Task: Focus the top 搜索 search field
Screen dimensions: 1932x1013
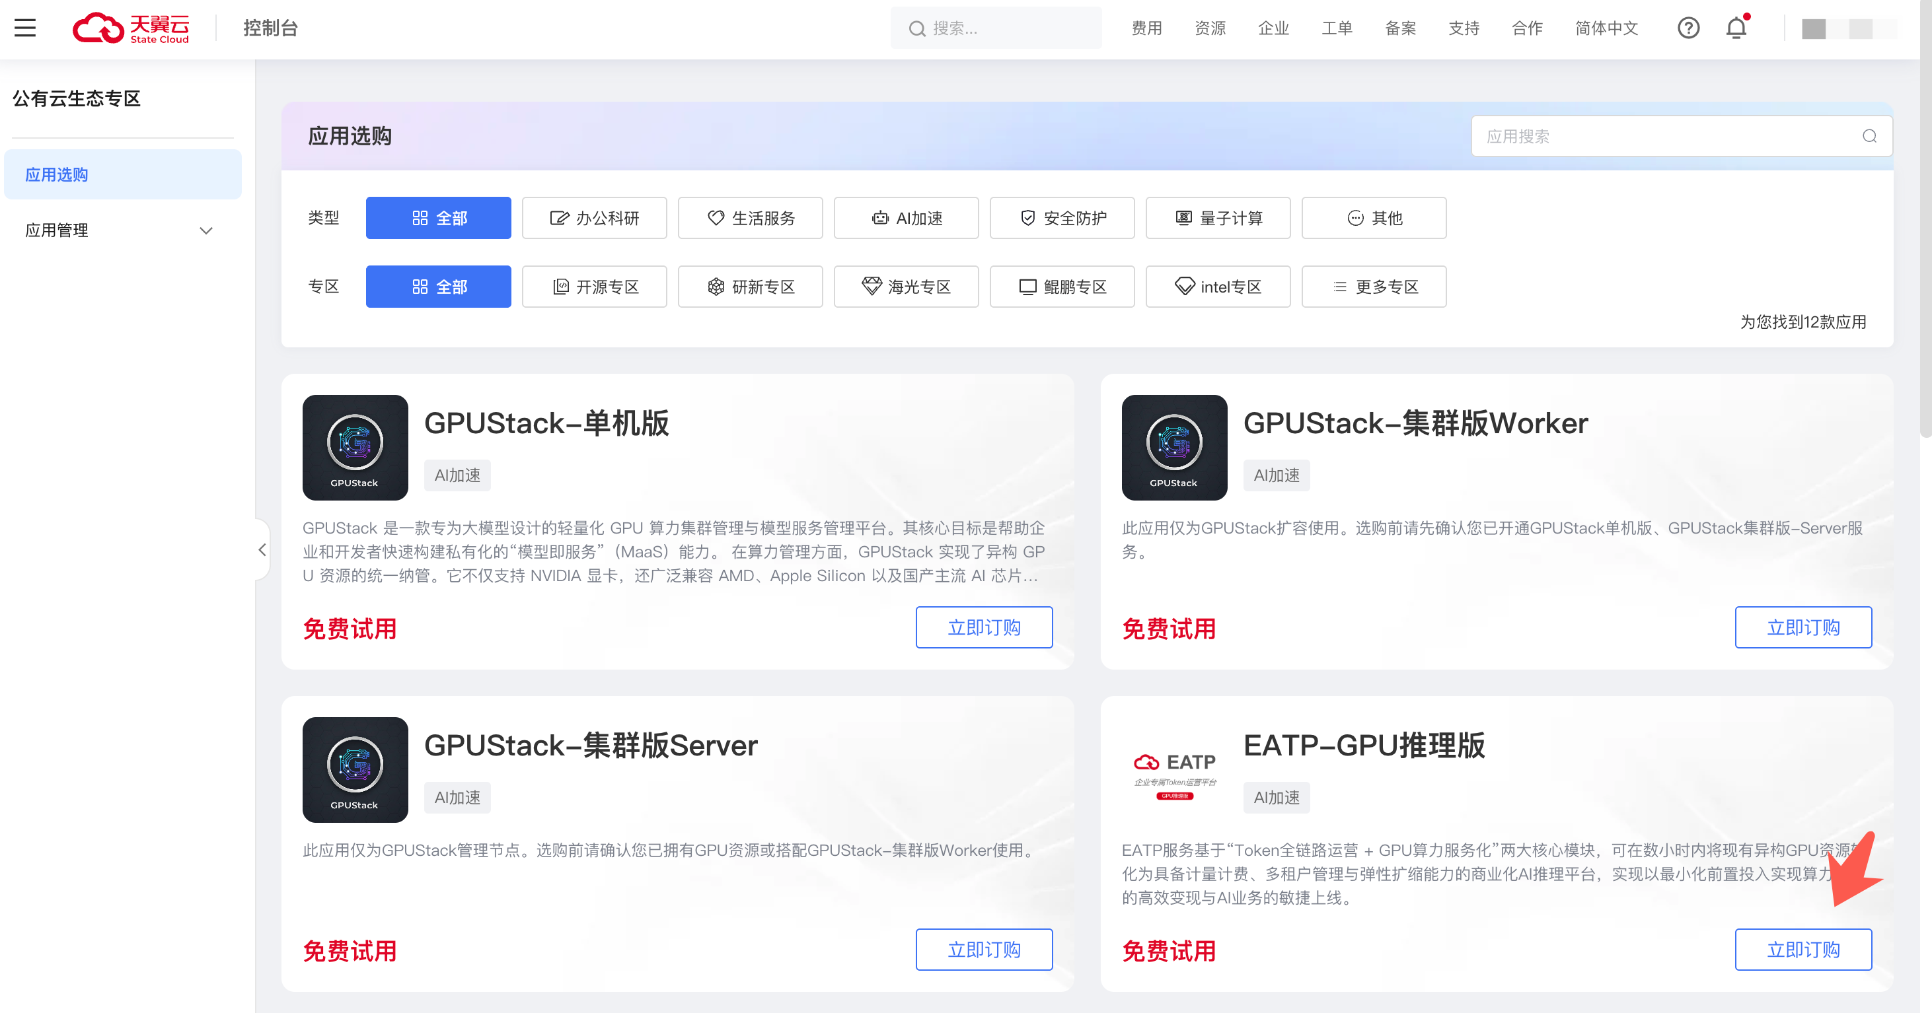Action: pos(996,28)
